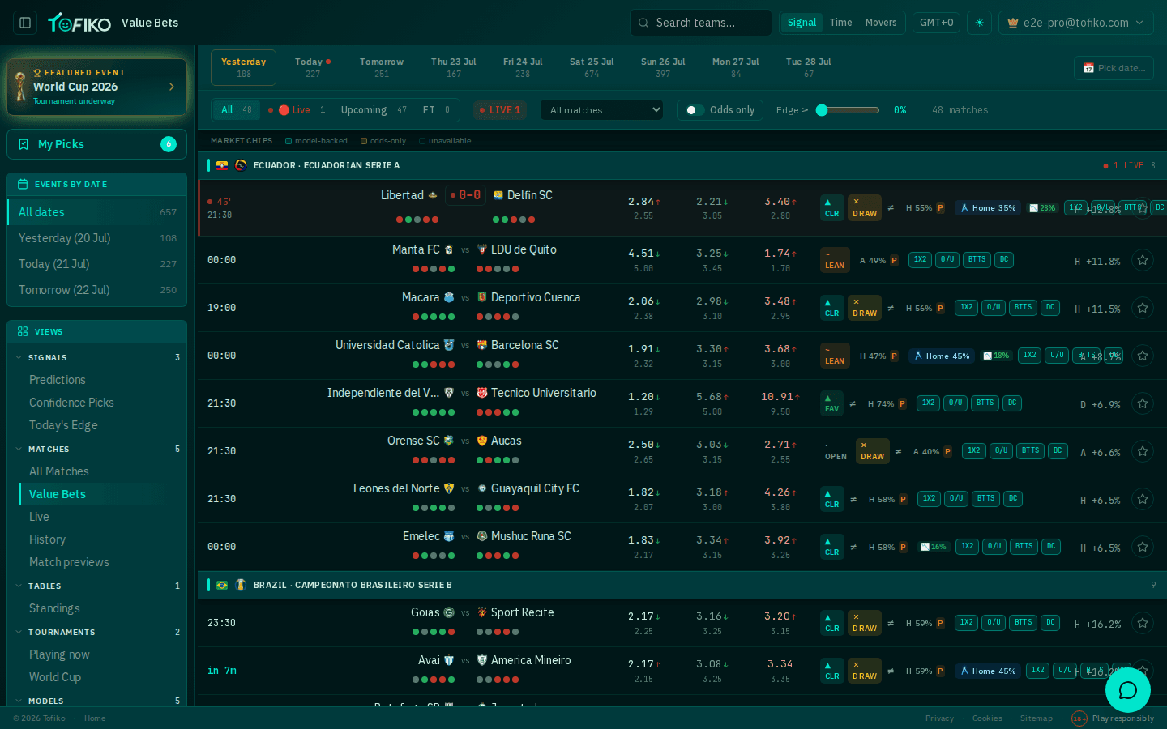Toggle the Odds only switch
The height and width of the screenshot is (729, 1167).
pyautogui.click(x=695, y=110)
